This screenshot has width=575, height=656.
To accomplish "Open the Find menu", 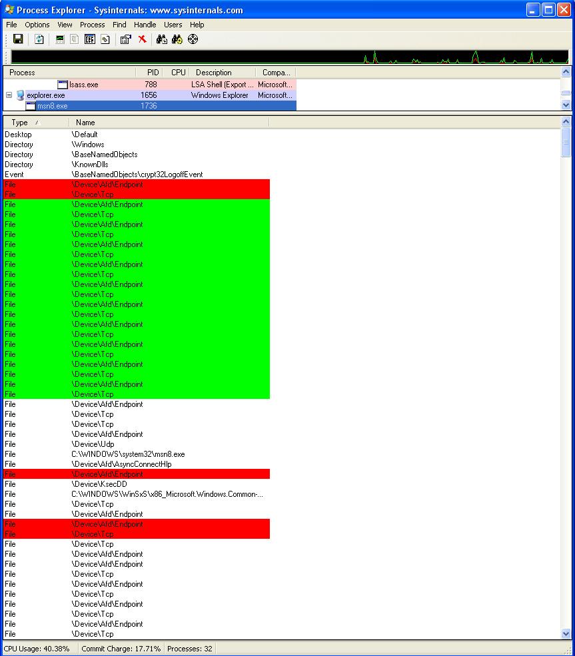I will (x=119, y=25).
